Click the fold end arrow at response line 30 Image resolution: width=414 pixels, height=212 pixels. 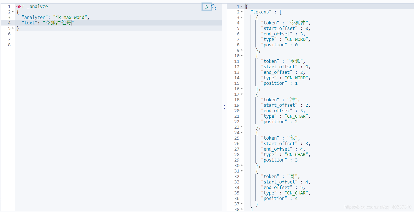(242, 166)
